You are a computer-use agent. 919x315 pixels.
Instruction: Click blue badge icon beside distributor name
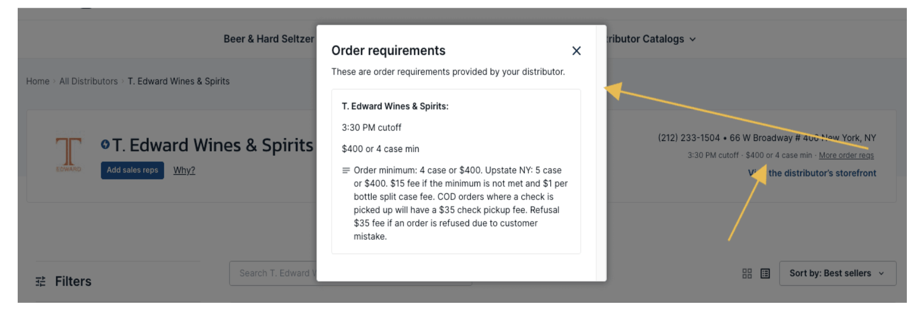coord(105,144)
